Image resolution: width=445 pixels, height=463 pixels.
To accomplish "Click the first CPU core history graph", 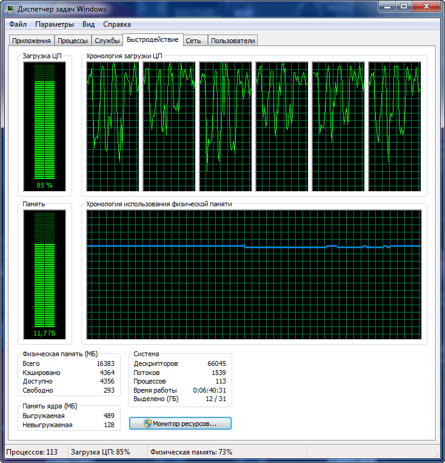I will (113, 126).
